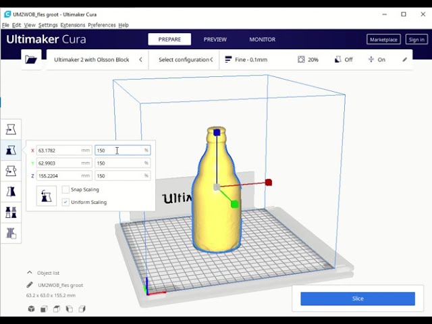Click the adhesion On icon

tap(371, 59)
